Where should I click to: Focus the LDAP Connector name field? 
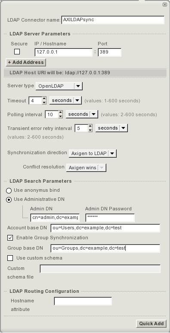click(x=113, y=20)
